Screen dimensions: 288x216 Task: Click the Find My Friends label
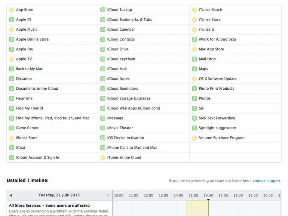point(30,108)
